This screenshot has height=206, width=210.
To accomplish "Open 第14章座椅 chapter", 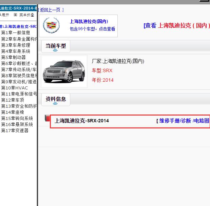I will pyautogui.click(x=13, y=112).
